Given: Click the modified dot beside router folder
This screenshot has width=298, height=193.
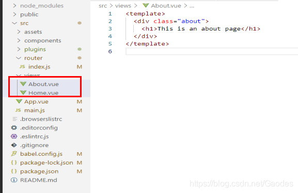Looking at the screenshot, I should [x=80, y=58].
